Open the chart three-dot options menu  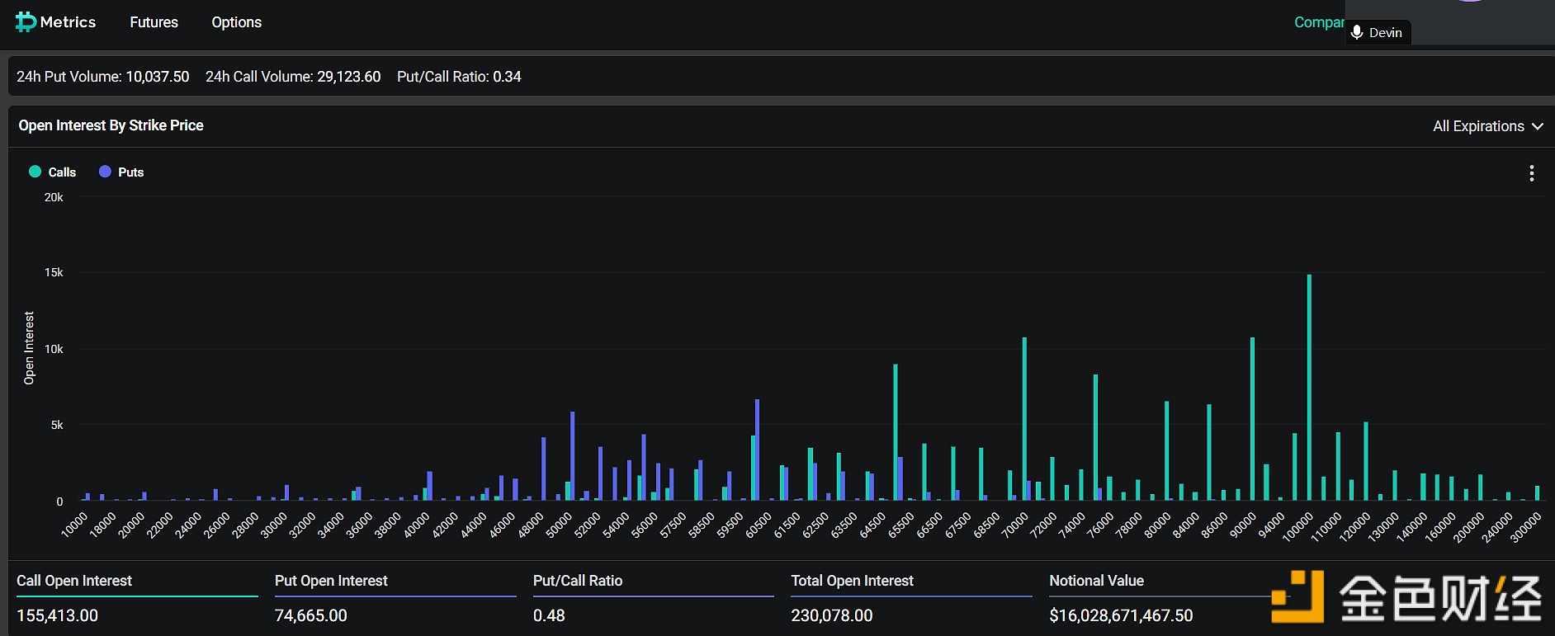point(1532,173)
